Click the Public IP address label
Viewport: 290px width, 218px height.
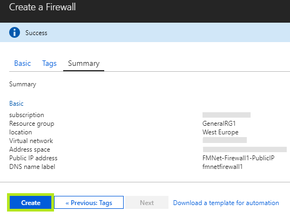point(33,158)
